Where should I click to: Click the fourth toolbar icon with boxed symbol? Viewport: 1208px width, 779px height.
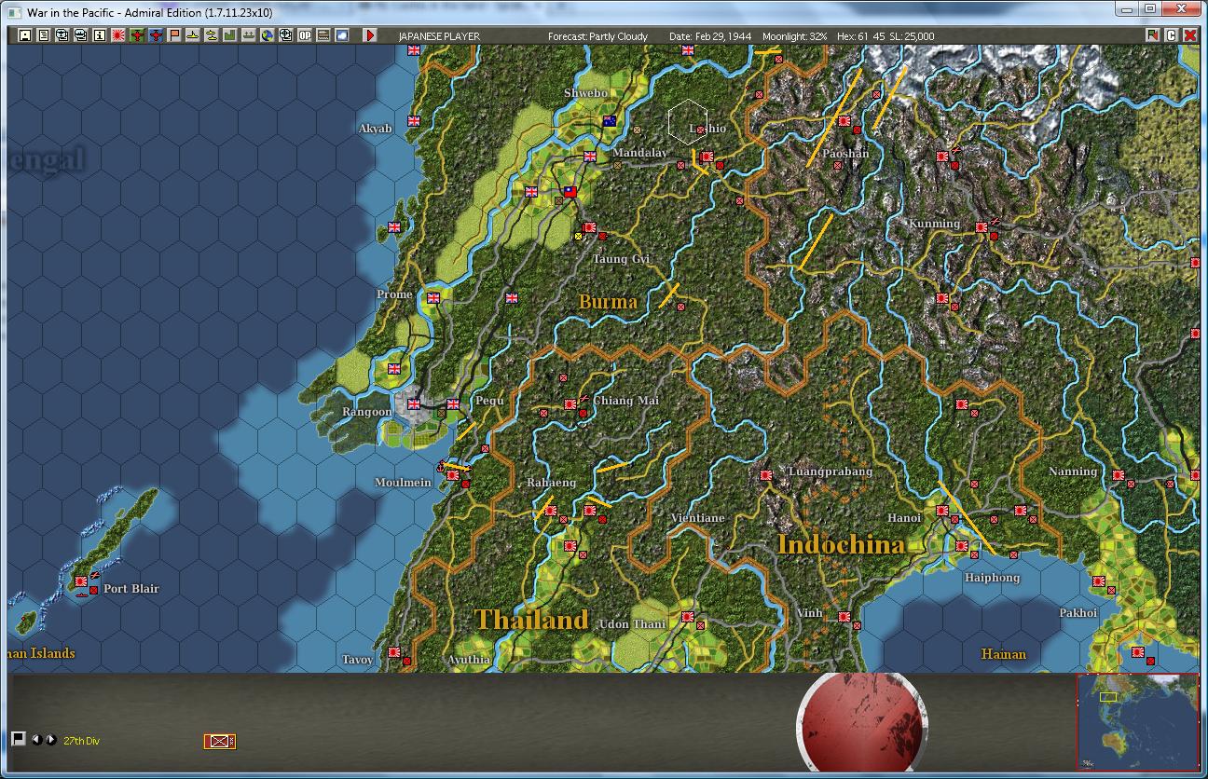[81, 35]
